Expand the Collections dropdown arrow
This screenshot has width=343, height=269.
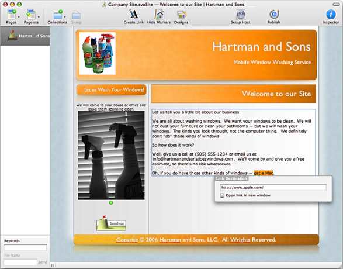pos(65,16)
